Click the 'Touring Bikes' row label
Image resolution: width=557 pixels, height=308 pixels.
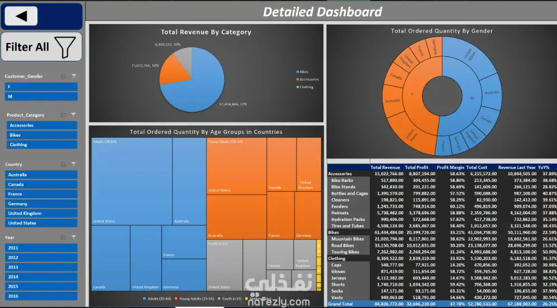[x=345, y=252]
